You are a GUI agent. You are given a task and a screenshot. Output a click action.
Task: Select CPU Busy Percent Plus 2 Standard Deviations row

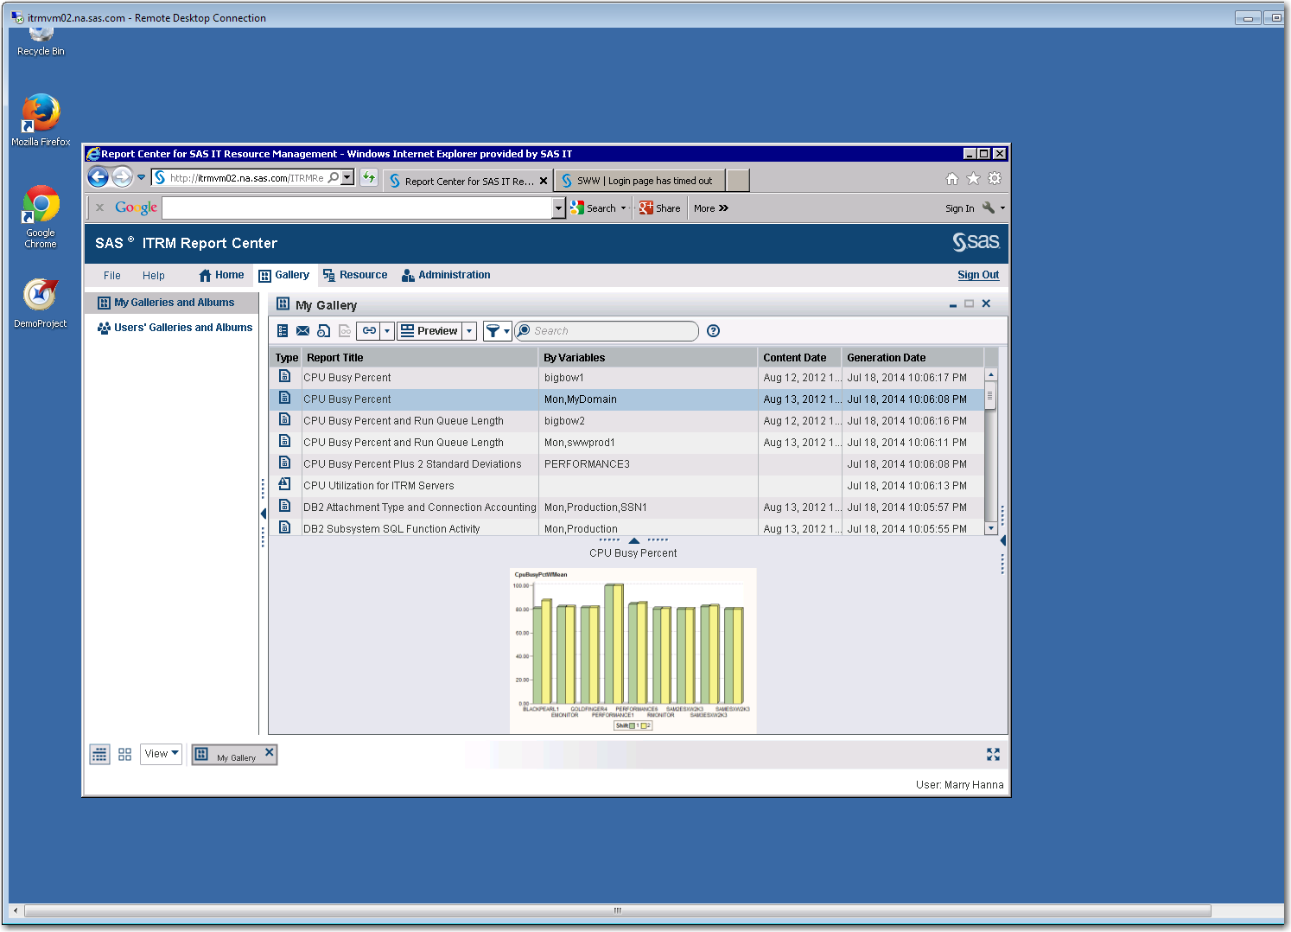(626, 464)
